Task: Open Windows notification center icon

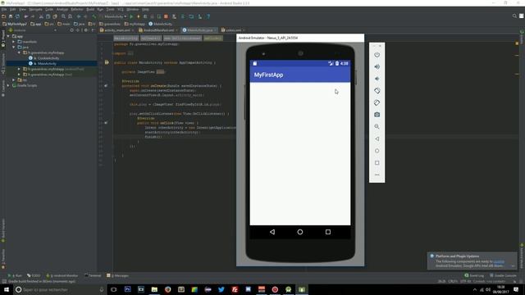Action: [516, 289]
